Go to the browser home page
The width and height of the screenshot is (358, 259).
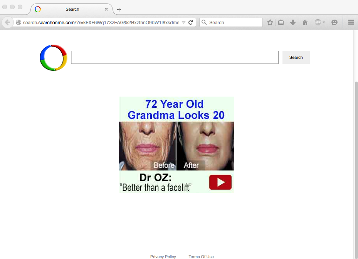tap(305, 23)
